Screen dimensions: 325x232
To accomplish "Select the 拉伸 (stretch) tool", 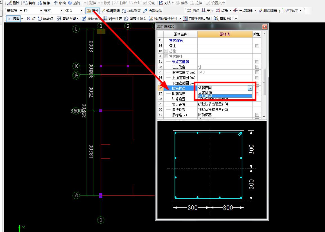I will [196, 3].
